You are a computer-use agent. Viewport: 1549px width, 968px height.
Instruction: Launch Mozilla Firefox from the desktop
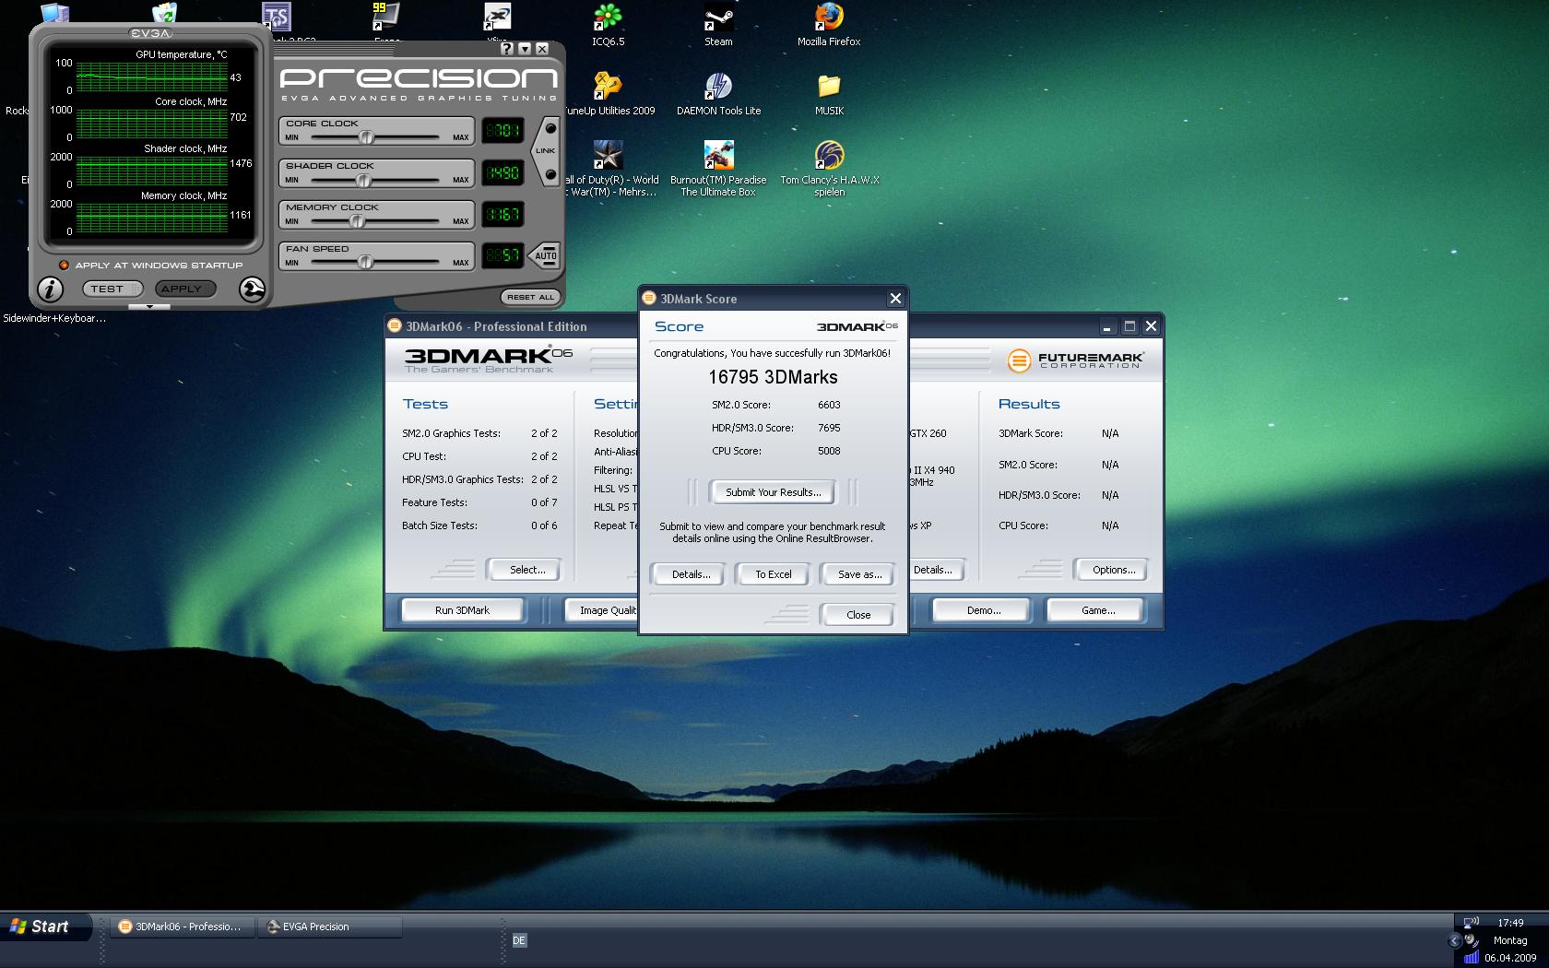829,25
